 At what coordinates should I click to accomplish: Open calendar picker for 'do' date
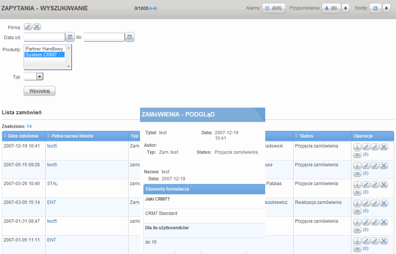[130, 37]
